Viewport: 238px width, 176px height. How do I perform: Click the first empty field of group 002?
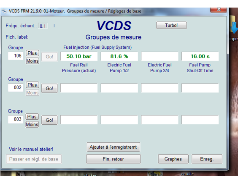point(79,88)
